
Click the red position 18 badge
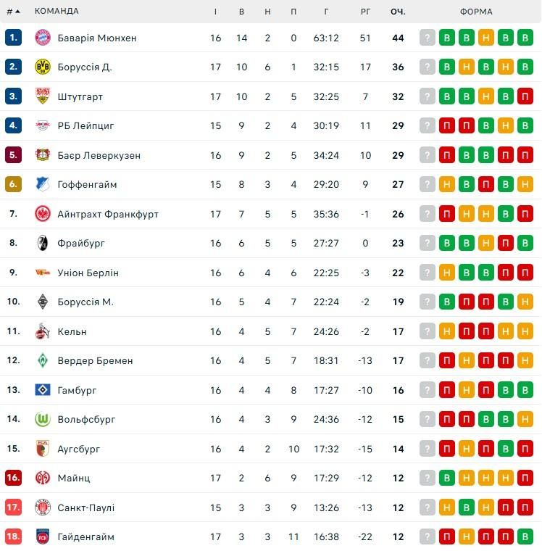(13, 536)
